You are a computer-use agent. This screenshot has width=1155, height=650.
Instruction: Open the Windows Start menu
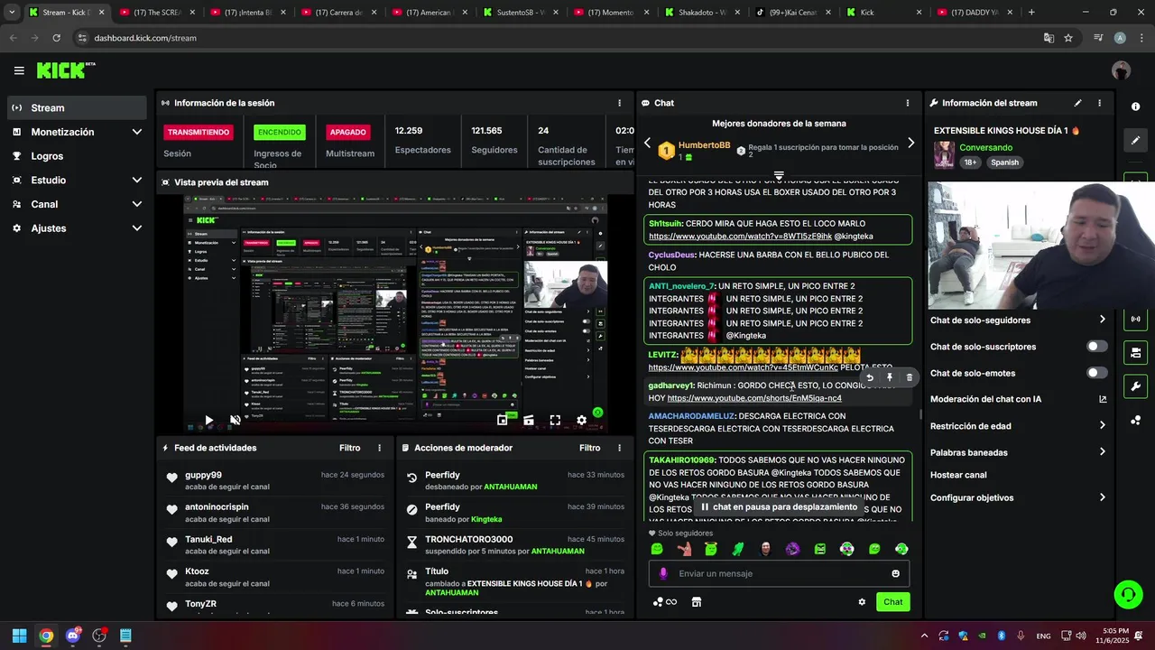[x=19, y=636]
